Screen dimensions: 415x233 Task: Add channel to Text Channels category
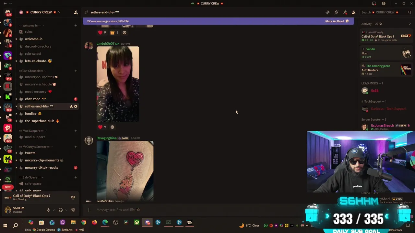pyautogui.click(x=76, y=71)
